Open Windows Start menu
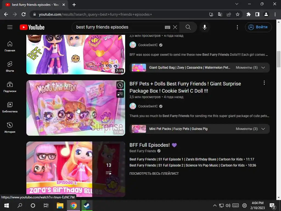Viewport: 281px width, 211px height. [x=7, y=206]
